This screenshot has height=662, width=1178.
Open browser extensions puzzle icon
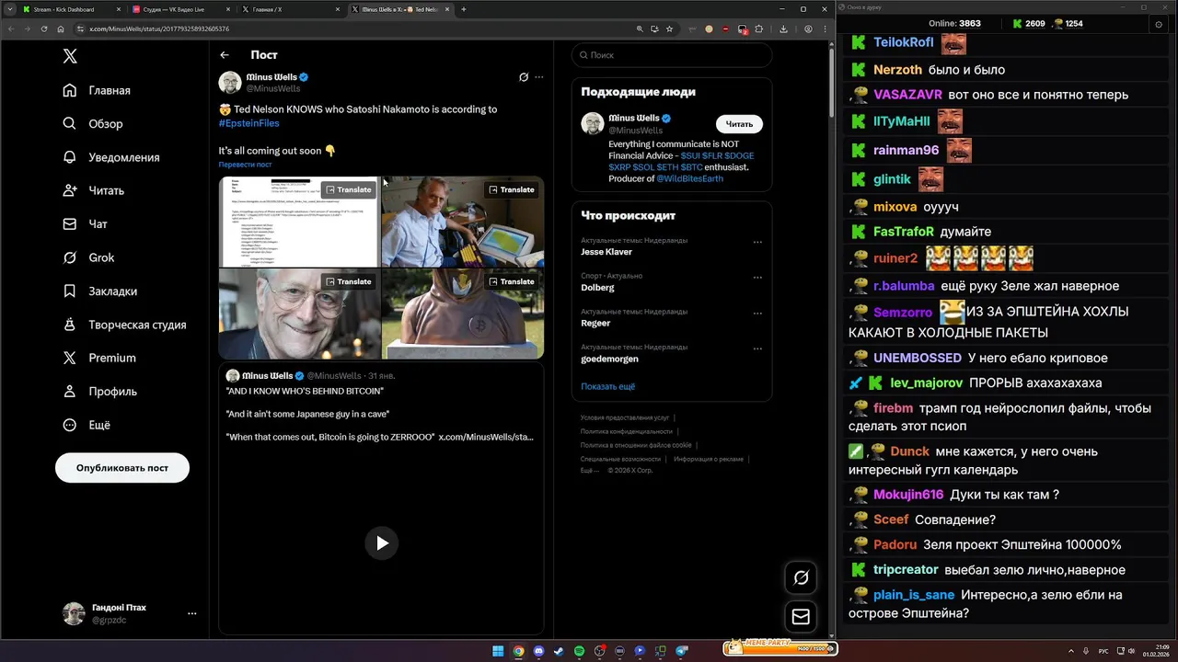pyautogui.click(x=758, y=29)
